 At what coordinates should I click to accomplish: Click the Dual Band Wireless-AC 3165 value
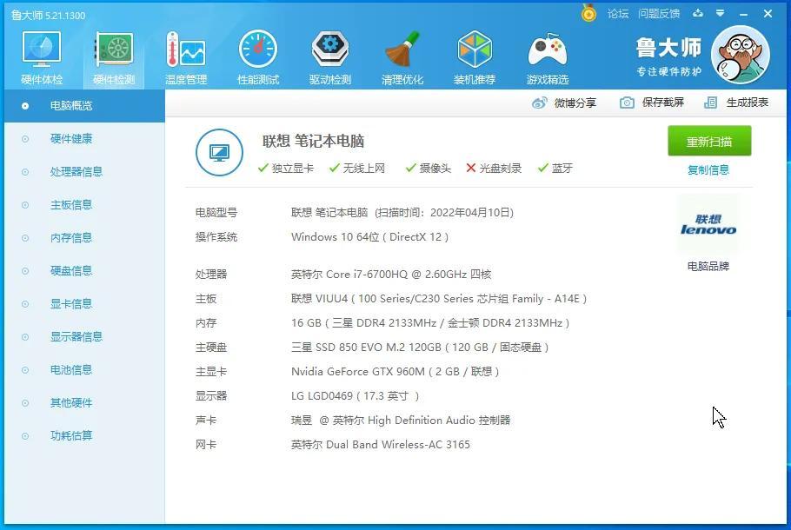381,445
